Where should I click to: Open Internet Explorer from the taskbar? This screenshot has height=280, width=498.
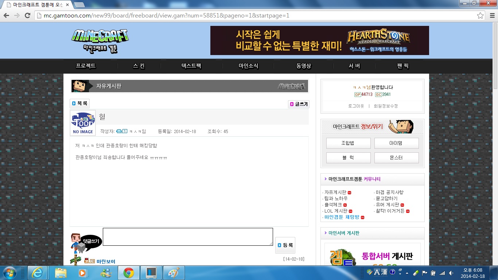(38, 273)
